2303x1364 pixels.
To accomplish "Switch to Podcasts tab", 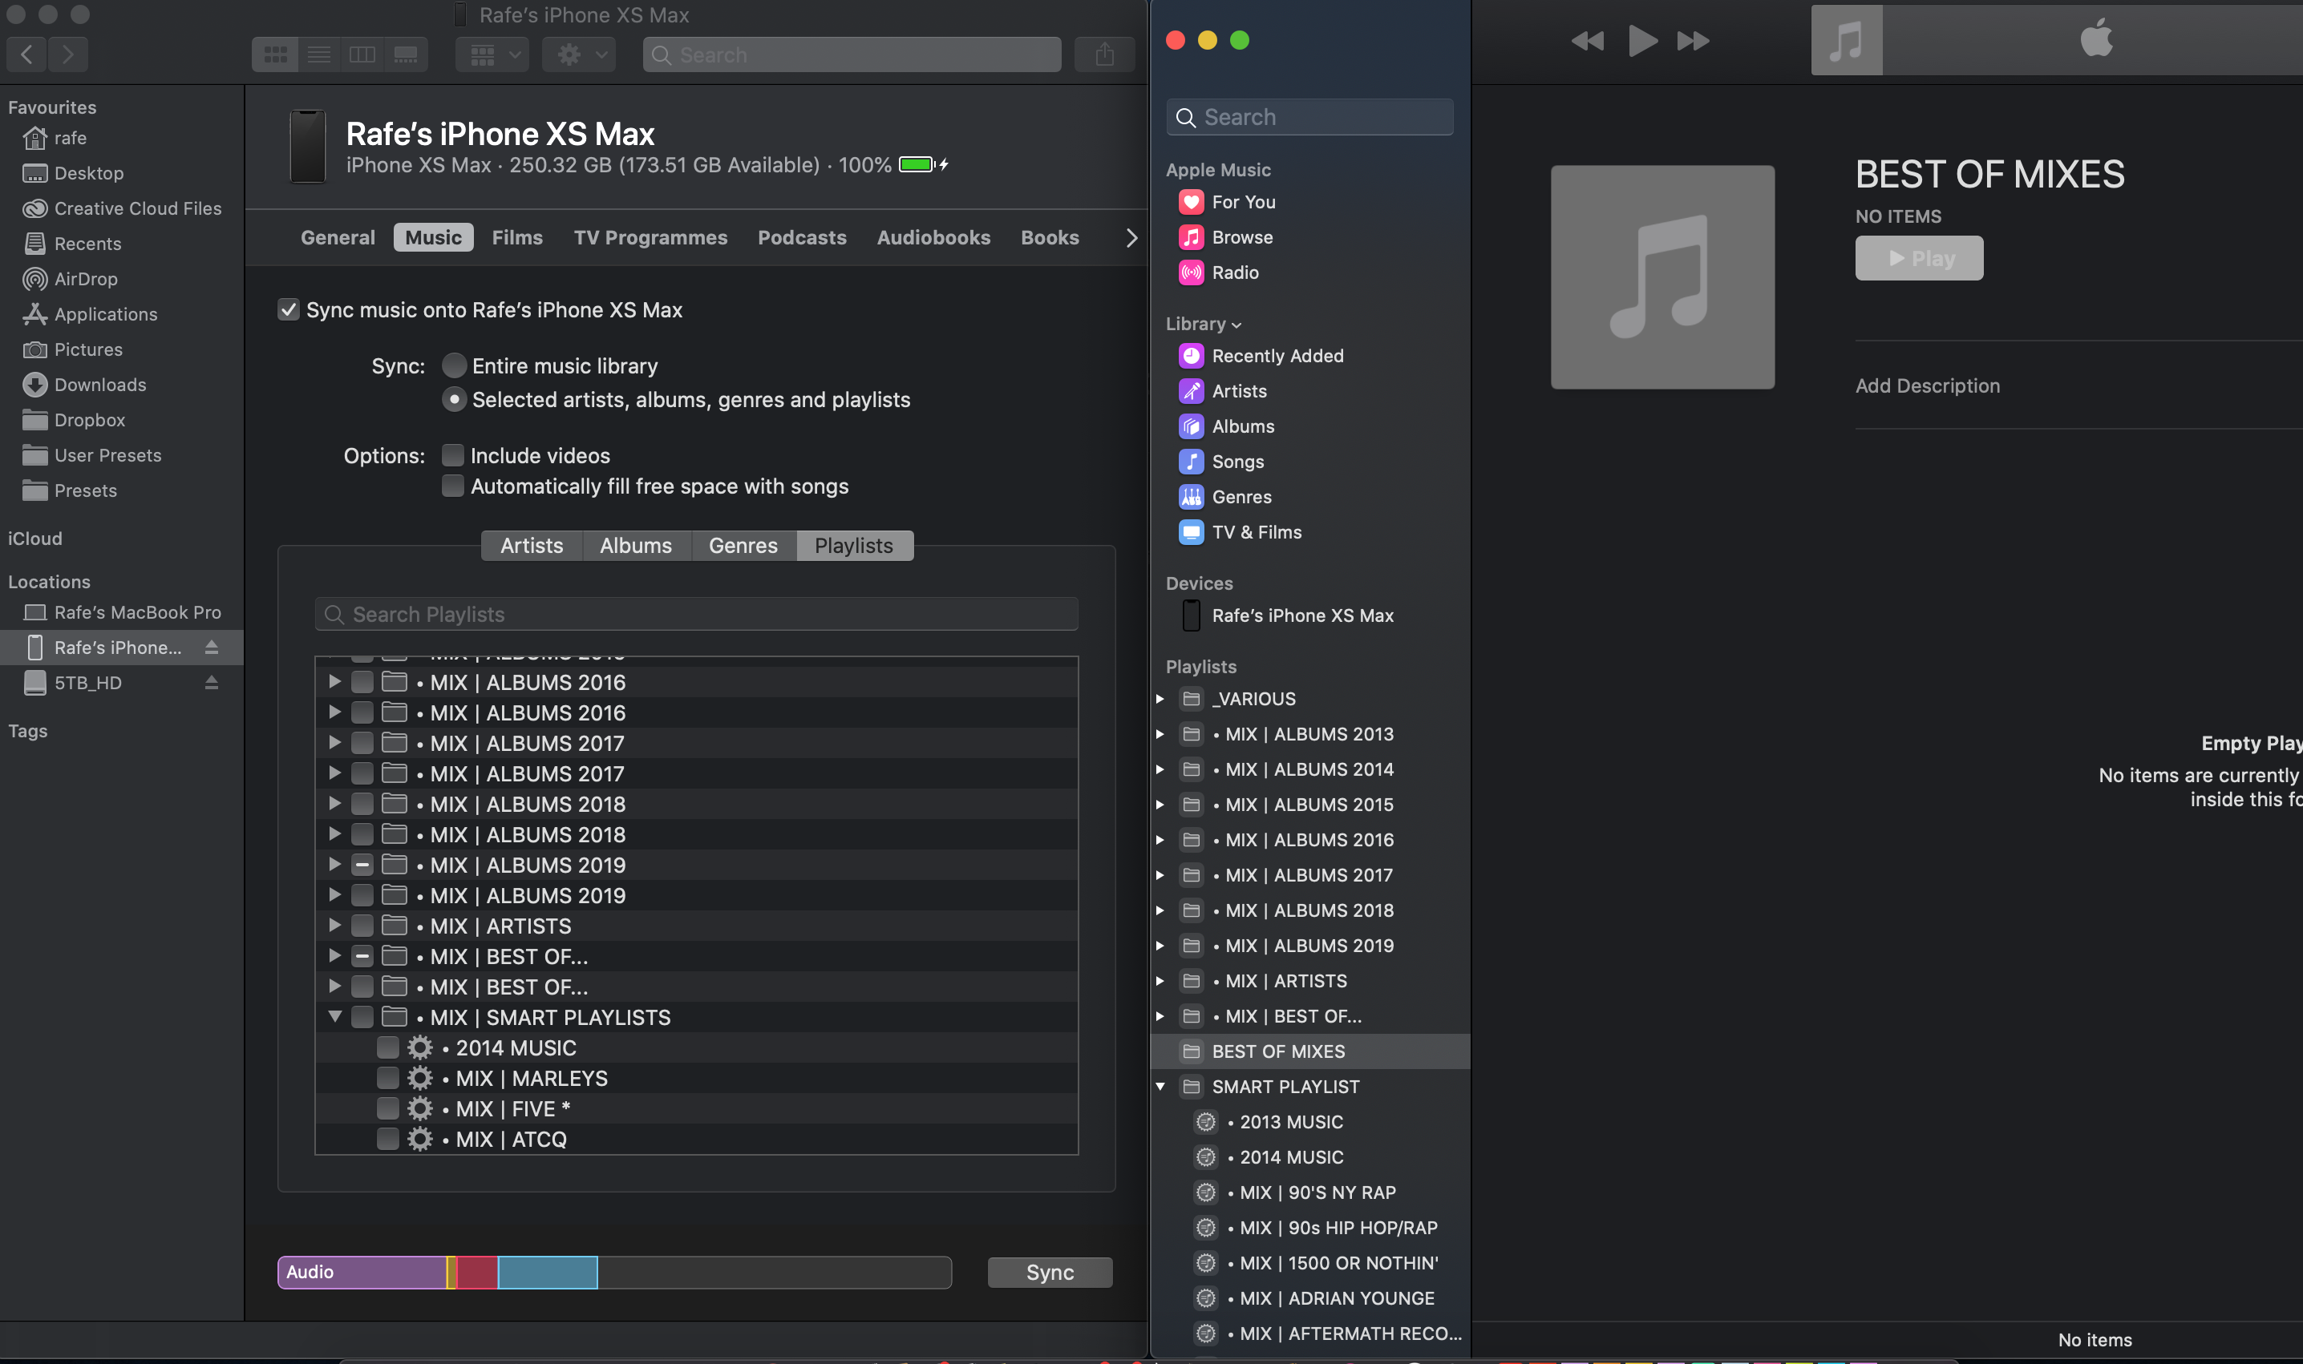I will tap(802, 238).
